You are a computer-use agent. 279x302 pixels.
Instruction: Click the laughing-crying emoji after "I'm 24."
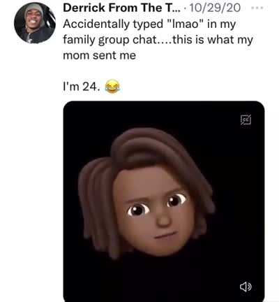[x=113, y=87]
